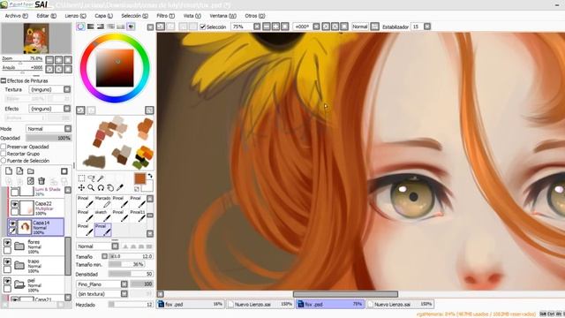
Task: Open the Archivo menu
Action: point(16,16)
